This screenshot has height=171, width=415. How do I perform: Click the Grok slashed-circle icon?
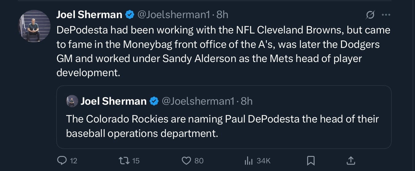(370, 15)
